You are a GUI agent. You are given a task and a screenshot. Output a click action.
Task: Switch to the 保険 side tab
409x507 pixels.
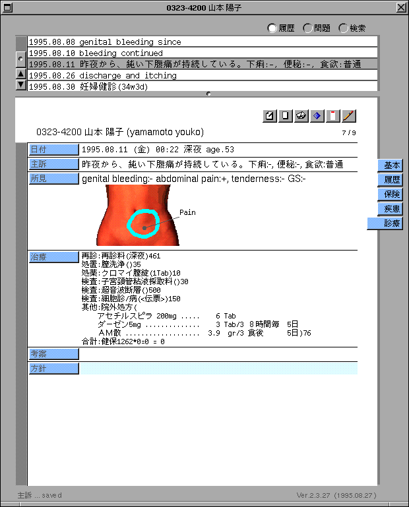[x=392, y=194]
